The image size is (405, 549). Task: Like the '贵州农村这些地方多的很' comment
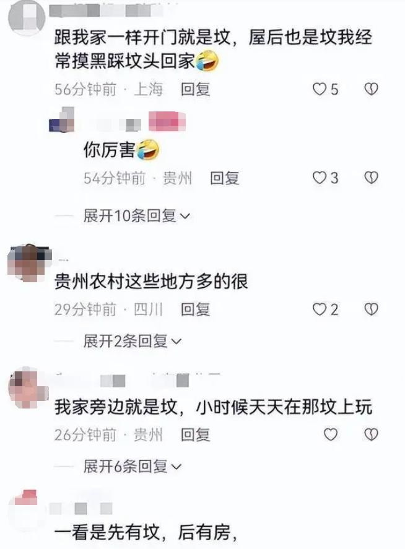pos(320,309)
